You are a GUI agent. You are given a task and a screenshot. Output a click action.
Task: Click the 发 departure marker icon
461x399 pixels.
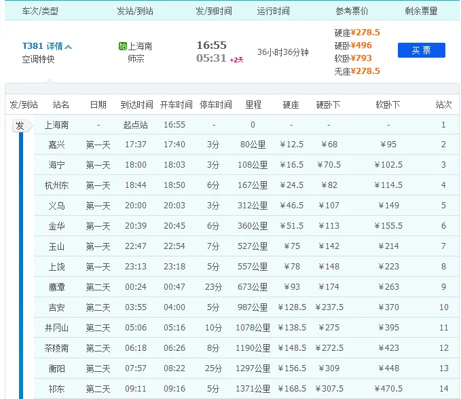point(20,126)
